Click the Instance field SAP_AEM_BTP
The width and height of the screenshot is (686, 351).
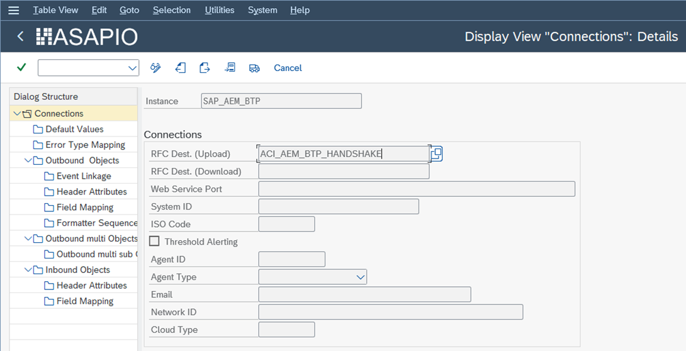click(281, 101)
